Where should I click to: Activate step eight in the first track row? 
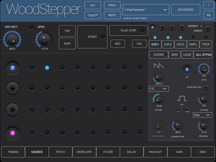click(140, 67)
